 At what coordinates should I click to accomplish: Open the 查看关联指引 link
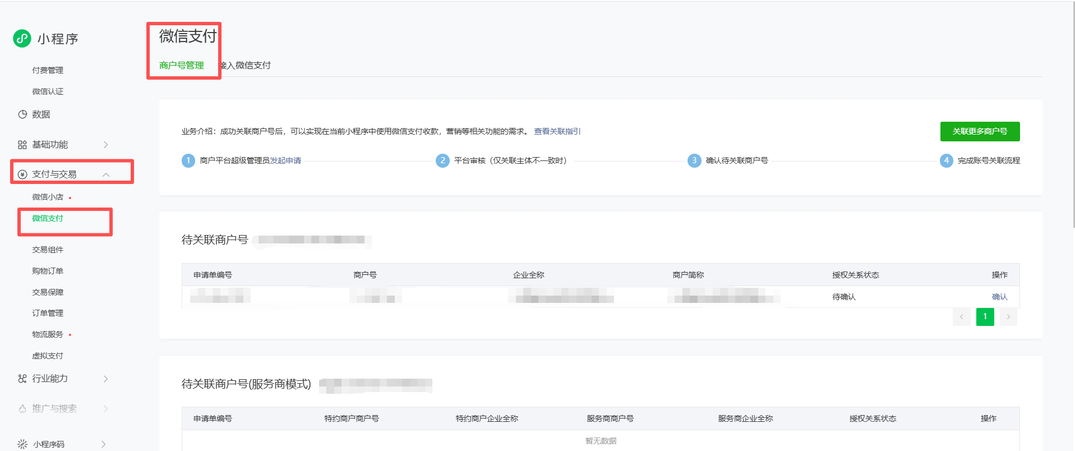click(557, 131)
